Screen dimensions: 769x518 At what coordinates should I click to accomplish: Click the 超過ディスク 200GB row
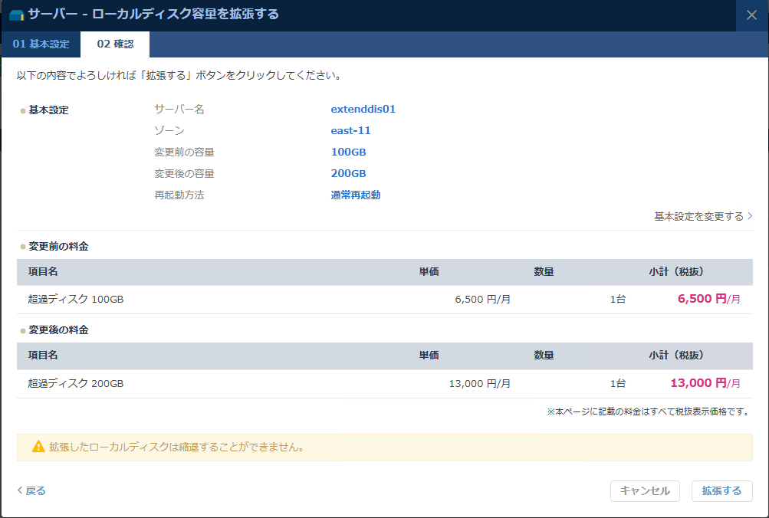coord(76,383)
